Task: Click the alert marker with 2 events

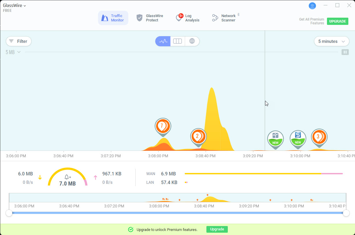Action: coord(198,137)
